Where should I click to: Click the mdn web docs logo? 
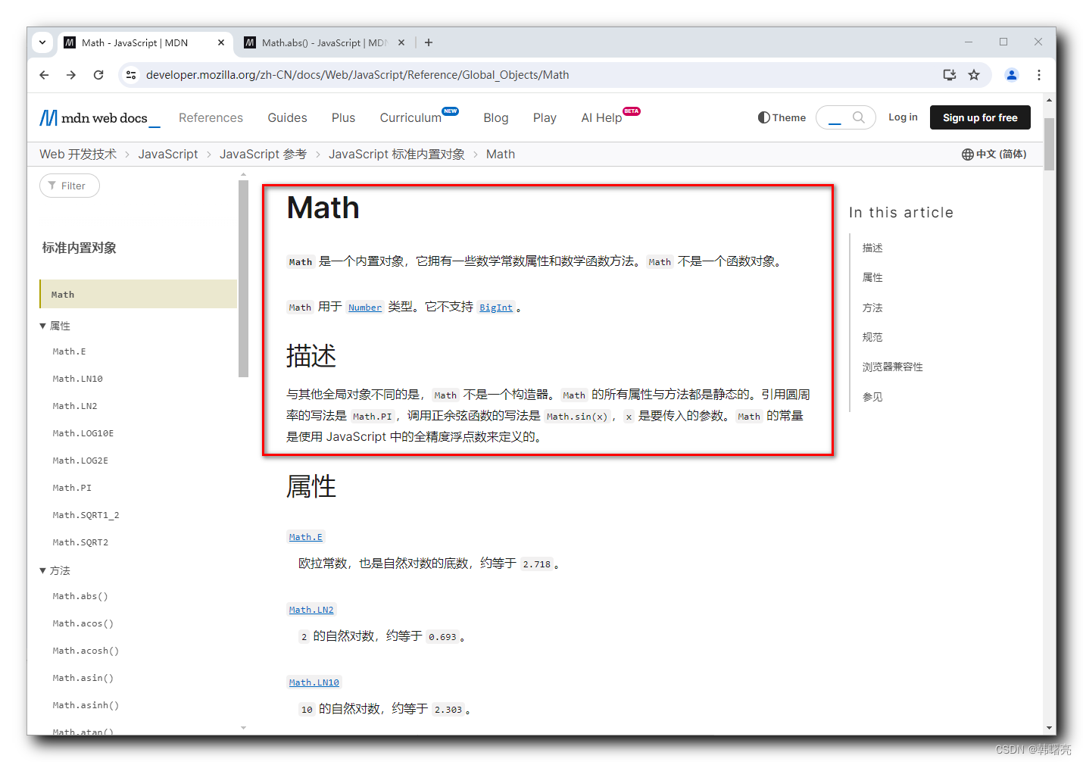(99, 118)
